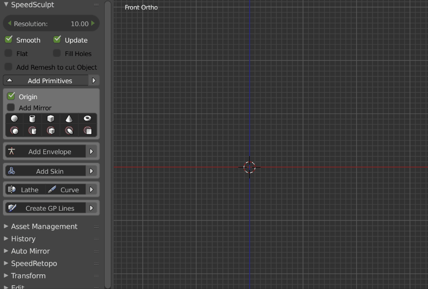Add sphere at cursor icon with red ring

pos(14,131)
